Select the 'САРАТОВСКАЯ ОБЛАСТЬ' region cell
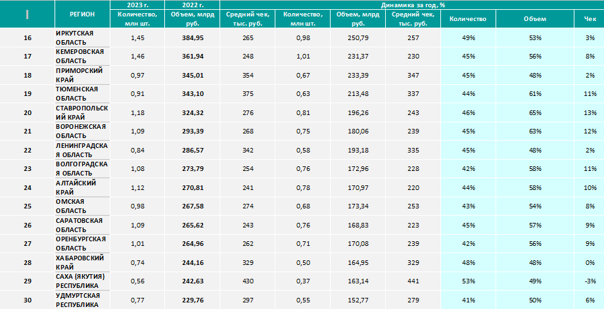The height and width of the screenshot is (309, 604). tap(82, 225)
